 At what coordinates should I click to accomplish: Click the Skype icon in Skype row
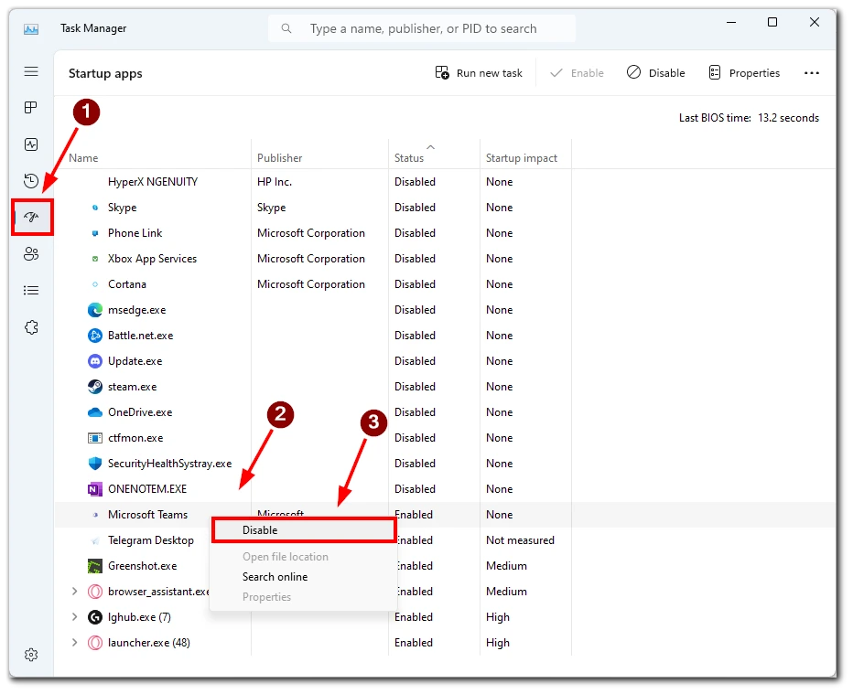pyautogui.click(x=95, y=207)
